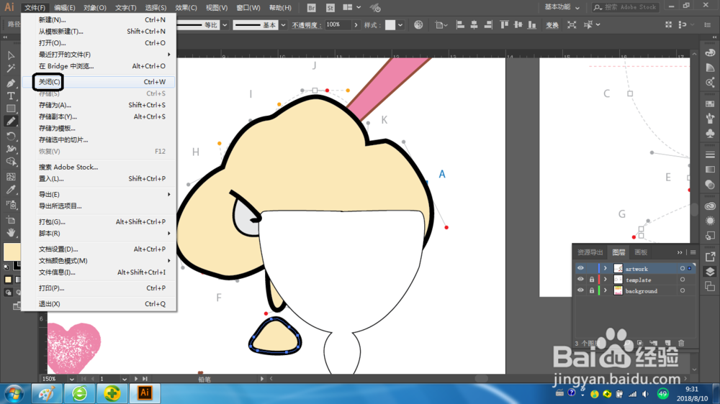Click the 样式 style swatch
The image size is (720, 404).
tap(390, 25)
